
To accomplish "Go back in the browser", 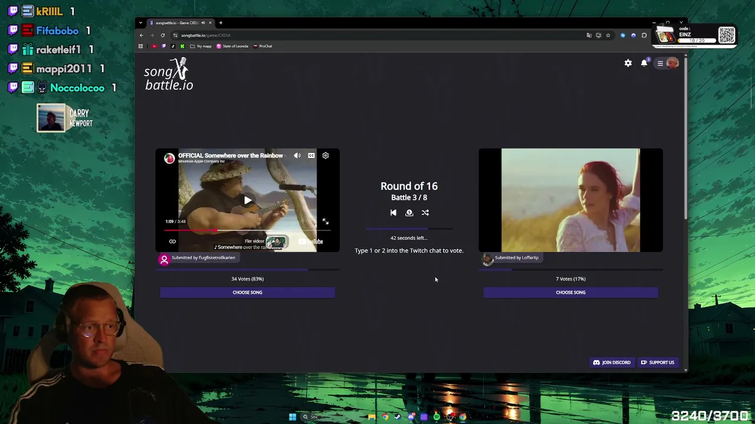I will 142,35.
